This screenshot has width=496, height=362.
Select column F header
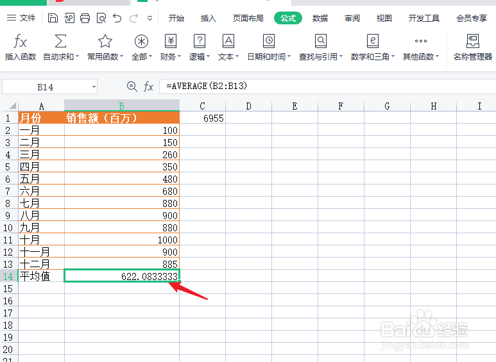[x=341, y=106]
